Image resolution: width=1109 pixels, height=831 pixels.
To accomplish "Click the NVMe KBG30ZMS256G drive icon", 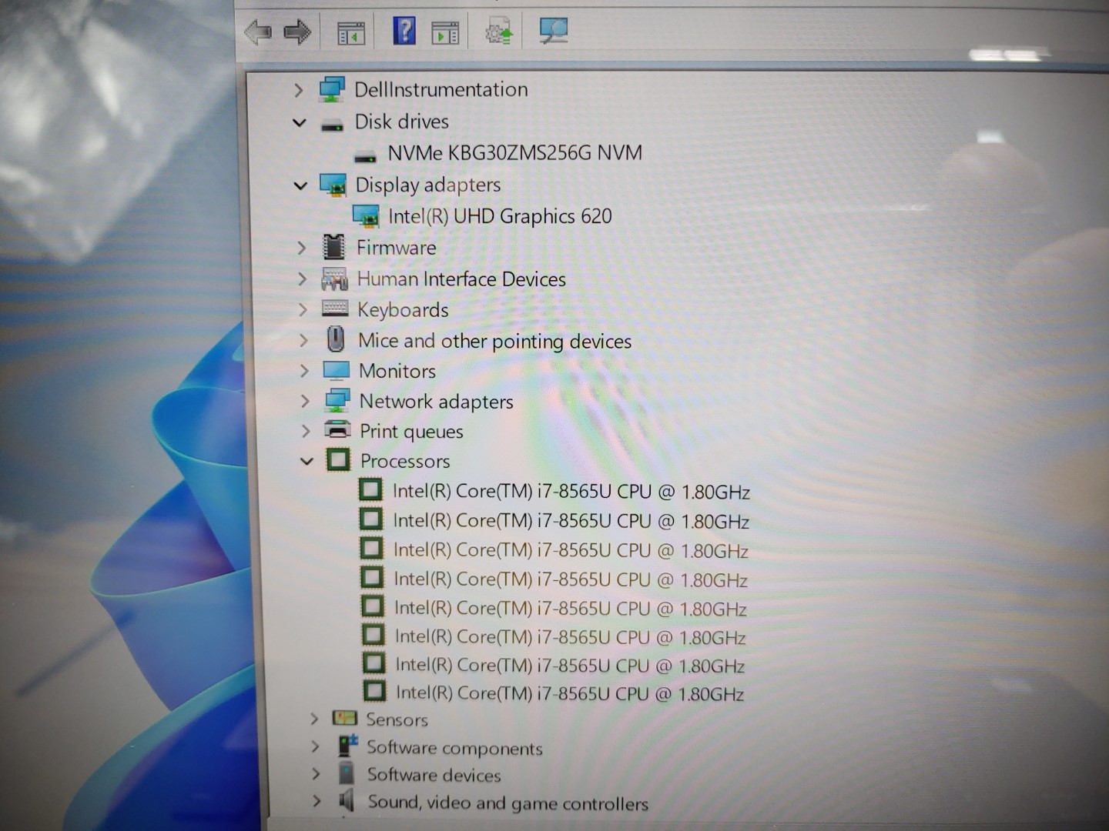I will (x=365, y=155).
